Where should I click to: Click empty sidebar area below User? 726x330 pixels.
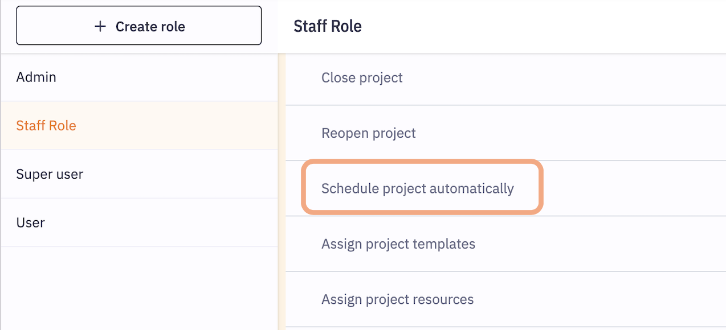[x=139, y=287]
